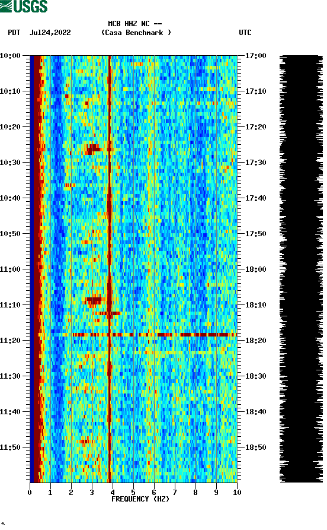Click the 18:20 UTC time label
Screen dimensions: 327x530
[x=255, y=341]
